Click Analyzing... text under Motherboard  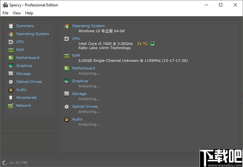pos(89,73)
